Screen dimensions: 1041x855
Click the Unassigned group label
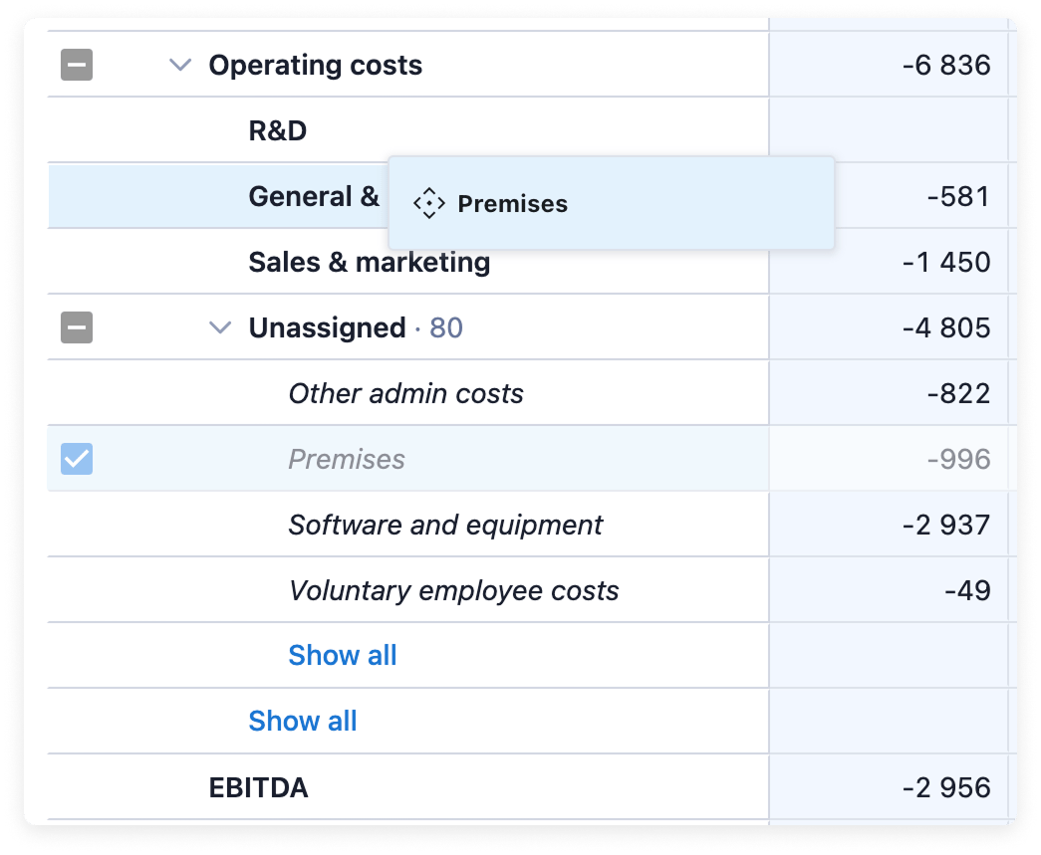328,327
